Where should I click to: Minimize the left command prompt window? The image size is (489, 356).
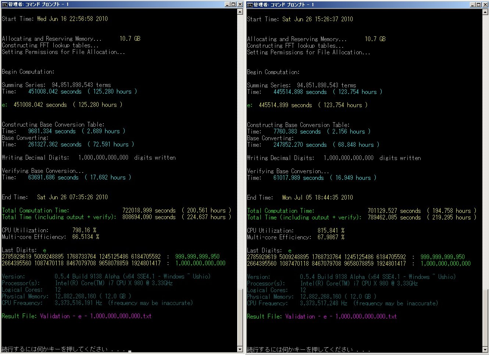(228, 4)
